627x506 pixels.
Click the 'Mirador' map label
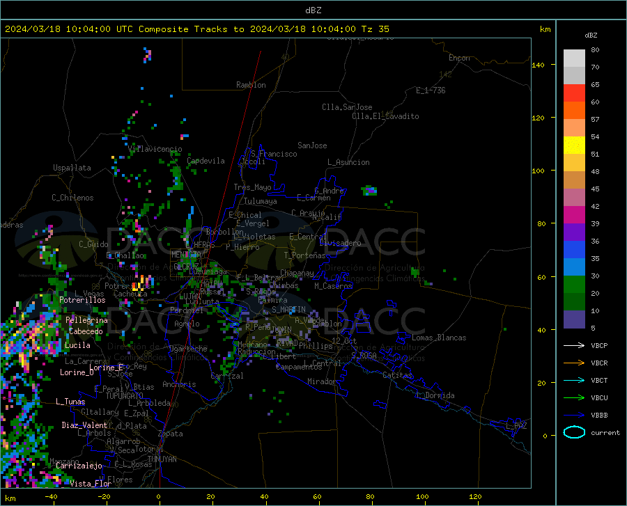(322, 381)
